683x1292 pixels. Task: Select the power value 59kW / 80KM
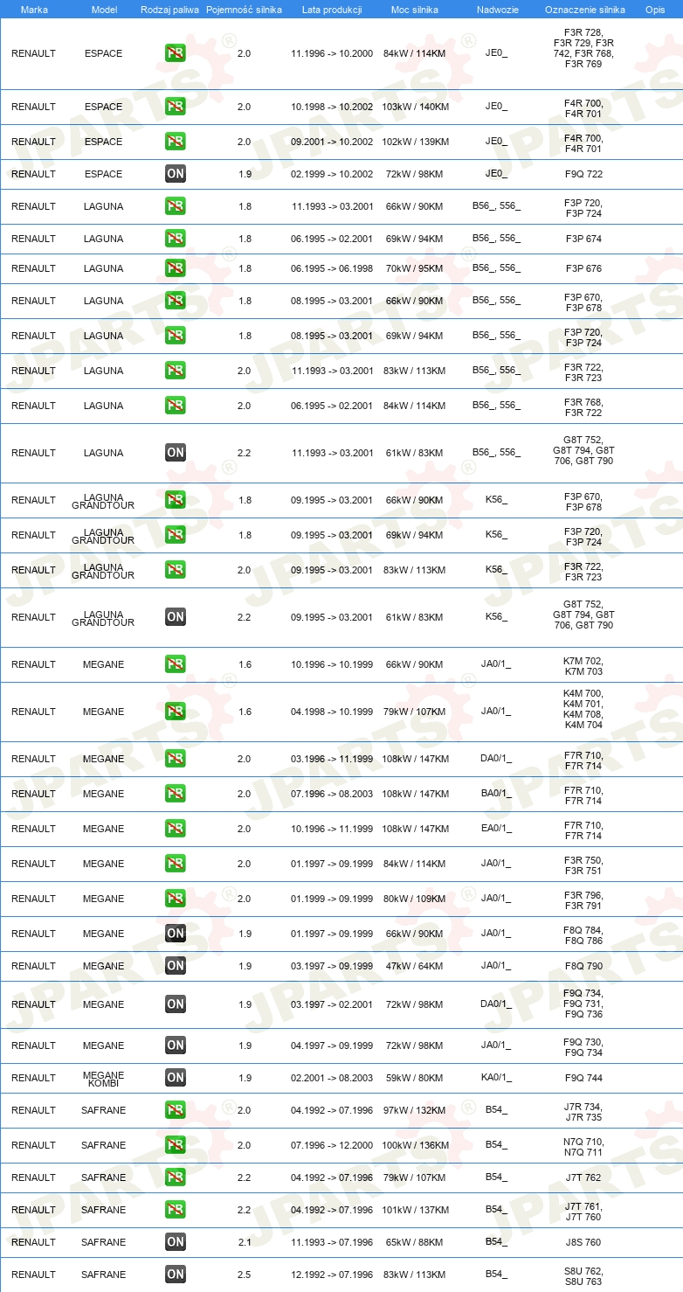[x=415, y=1078]
